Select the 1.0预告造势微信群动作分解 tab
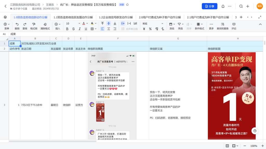 click(x=31, y=17)
